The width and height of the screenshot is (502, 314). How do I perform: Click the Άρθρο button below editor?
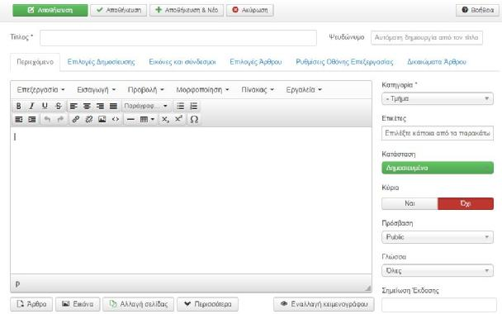click(x=31, y=304)
